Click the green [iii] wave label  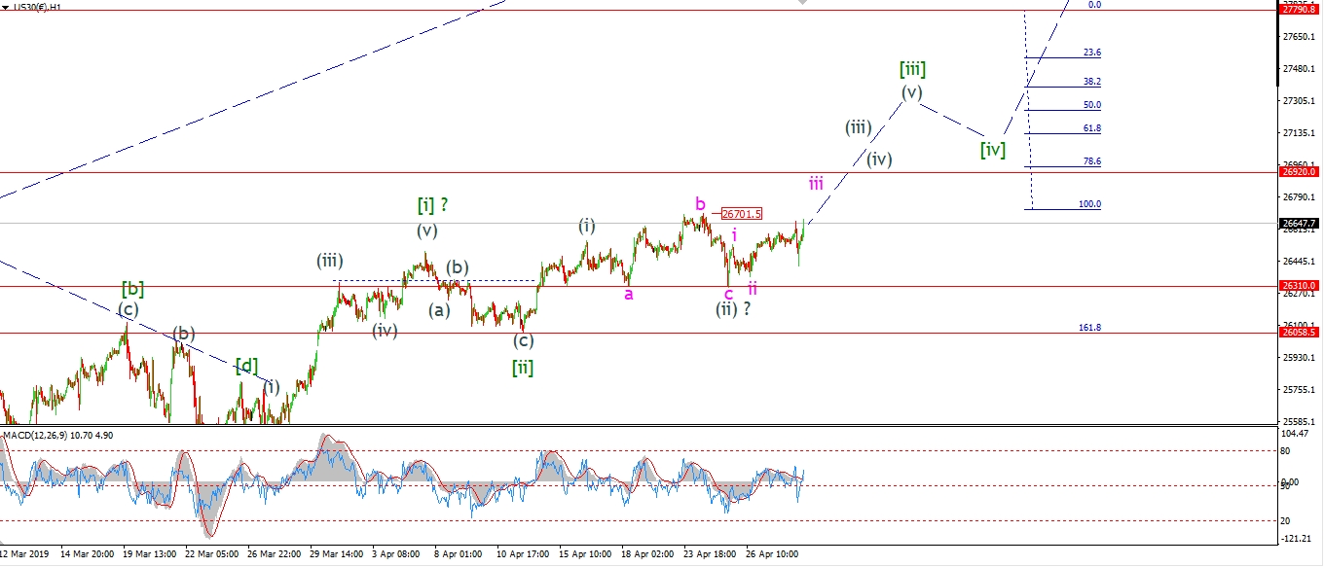click(x=912, y=69)
